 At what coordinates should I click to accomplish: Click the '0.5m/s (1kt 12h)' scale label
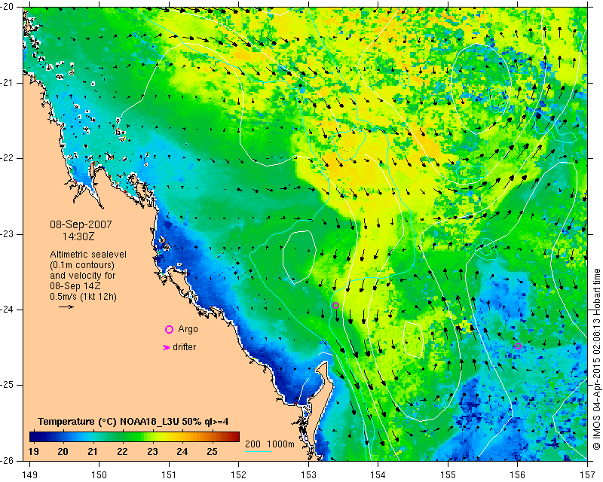[83, 297]
